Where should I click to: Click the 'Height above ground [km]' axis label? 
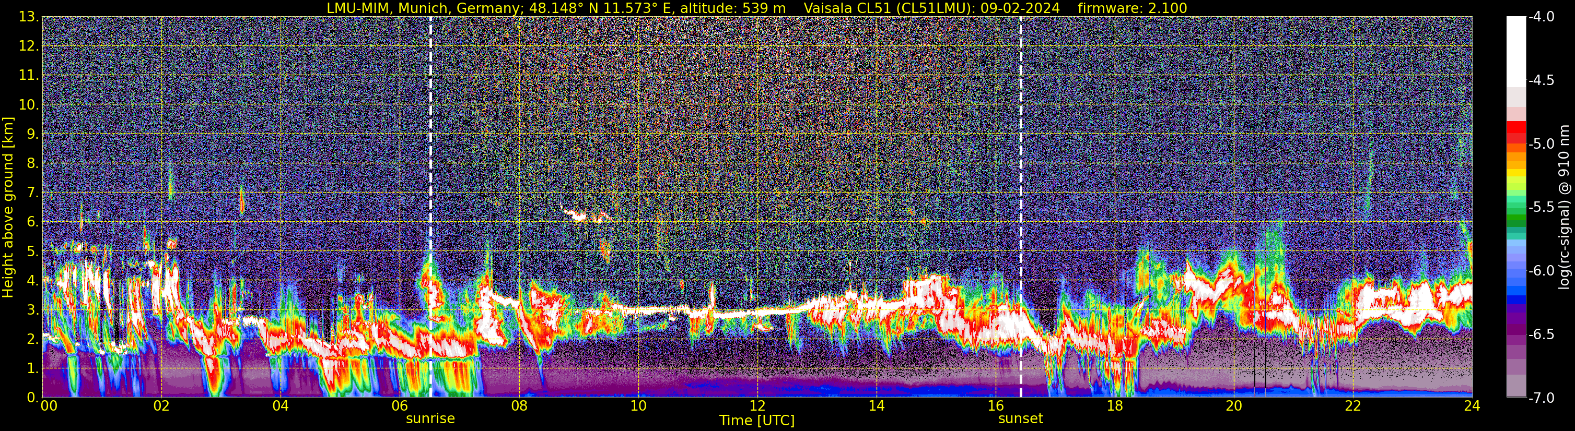click(x=8, y=207)
